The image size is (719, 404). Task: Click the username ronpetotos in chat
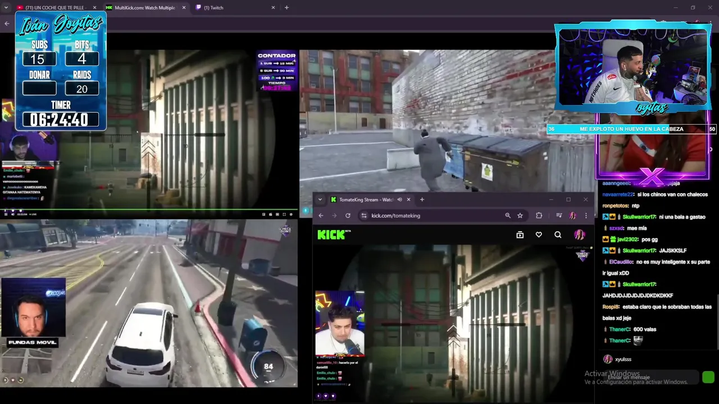click(x=615, y=205)
